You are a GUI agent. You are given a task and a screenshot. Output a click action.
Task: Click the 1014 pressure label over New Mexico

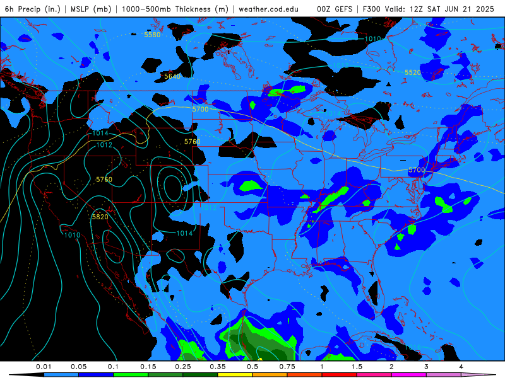184,233
